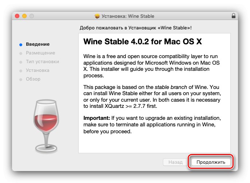The width and height of the screenshot is (250, 183).
Task: Select the Введение step in sidebar
Action: pyautogui.click(x=38, y=44)
